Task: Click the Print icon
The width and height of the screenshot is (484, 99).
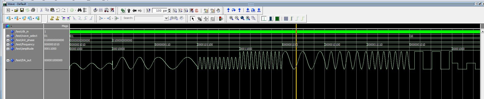Action: coord(33,10)
